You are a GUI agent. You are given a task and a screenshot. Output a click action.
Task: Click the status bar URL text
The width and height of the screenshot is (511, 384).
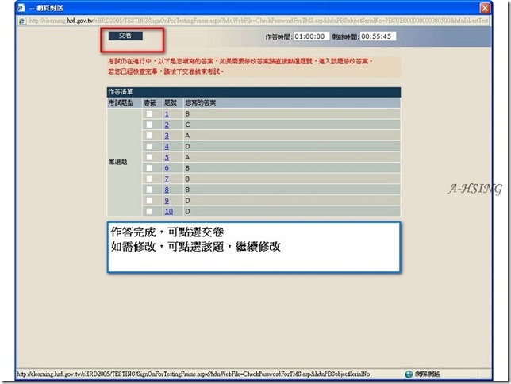(194, 374)
